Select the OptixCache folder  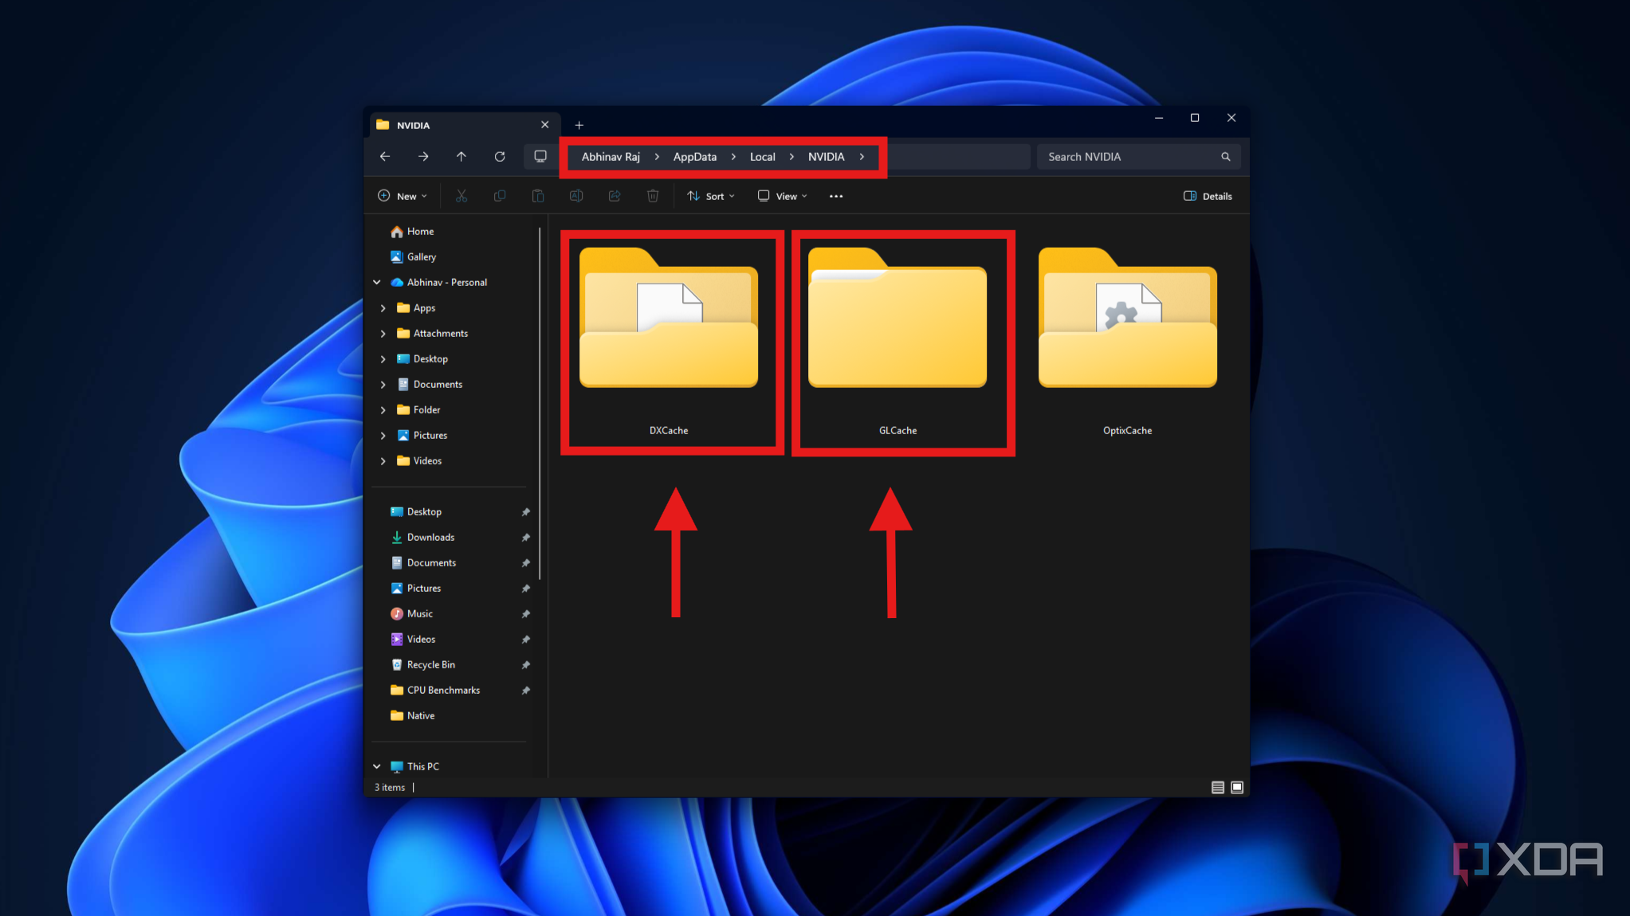click(x=1128, y=343)
